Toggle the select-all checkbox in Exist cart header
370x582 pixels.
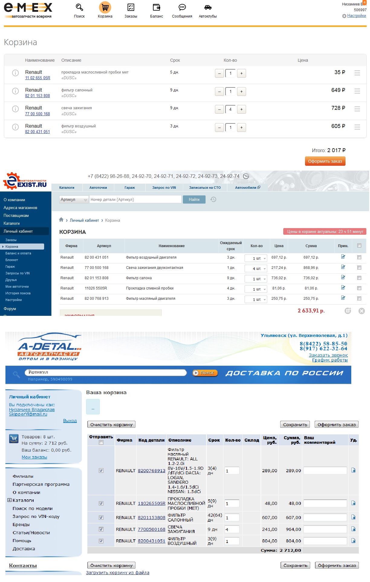pos(359,246)
